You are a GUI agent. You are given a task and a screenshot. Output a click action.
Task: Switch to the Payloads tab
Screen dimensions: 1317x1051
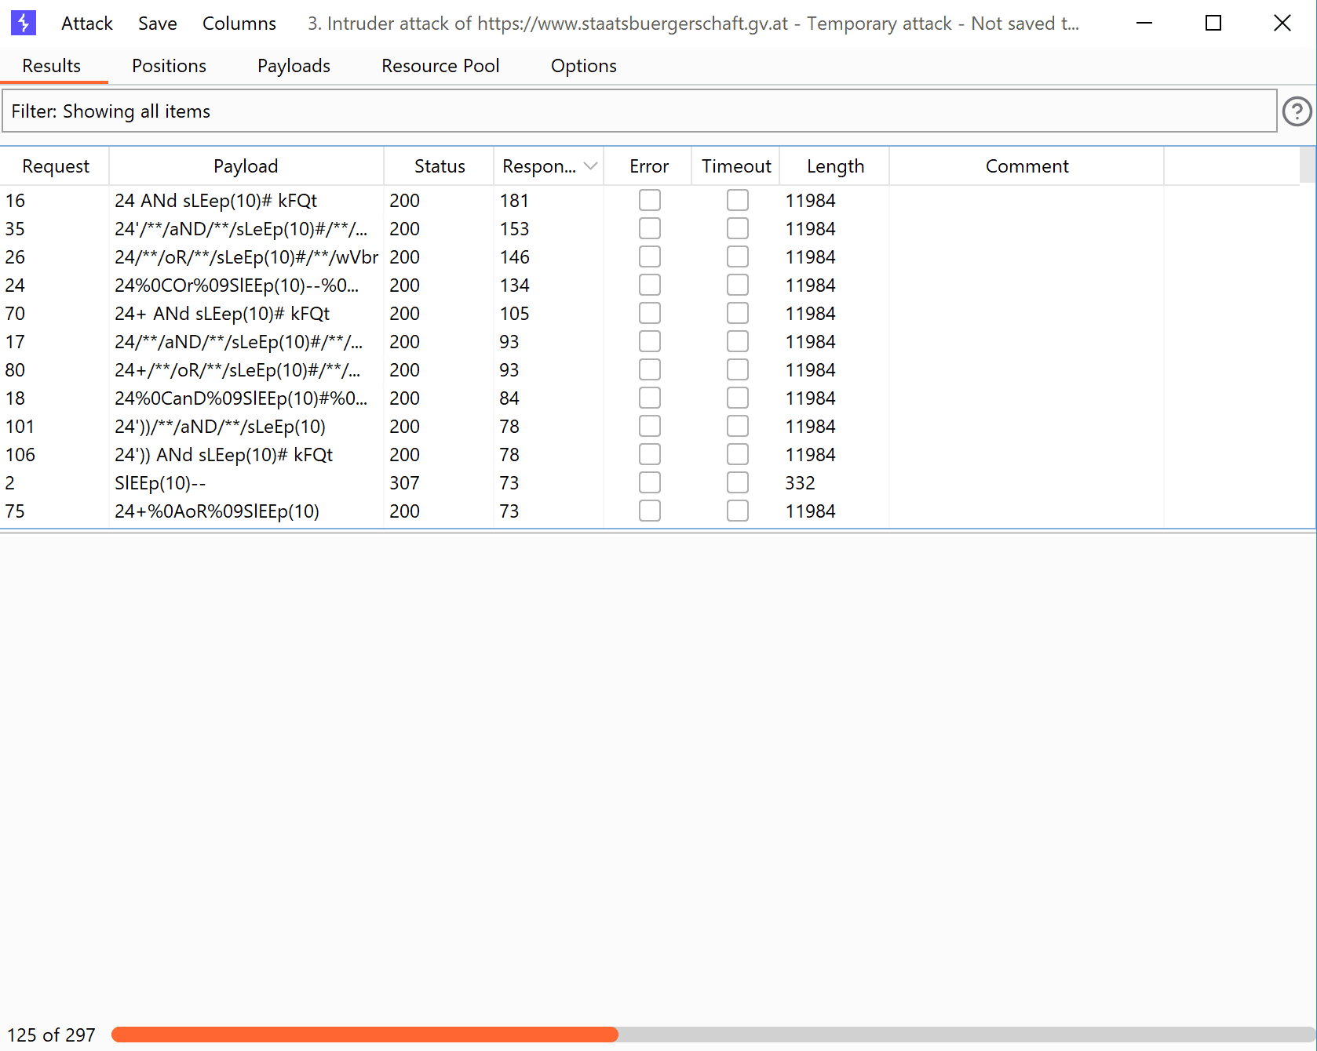(x=294, y=66)
